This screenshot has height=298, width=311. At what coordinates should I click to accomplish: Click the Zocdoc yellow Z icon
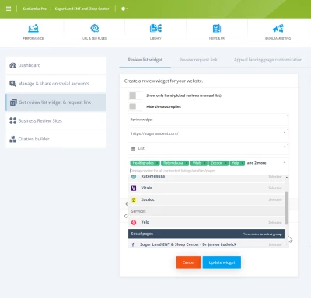click(134, 199)
